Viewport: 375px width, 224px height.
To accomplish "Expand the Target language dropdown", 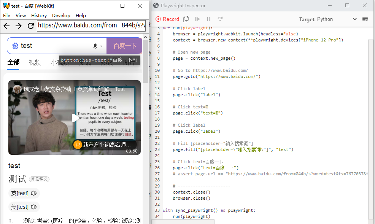I will click(354, 19).
